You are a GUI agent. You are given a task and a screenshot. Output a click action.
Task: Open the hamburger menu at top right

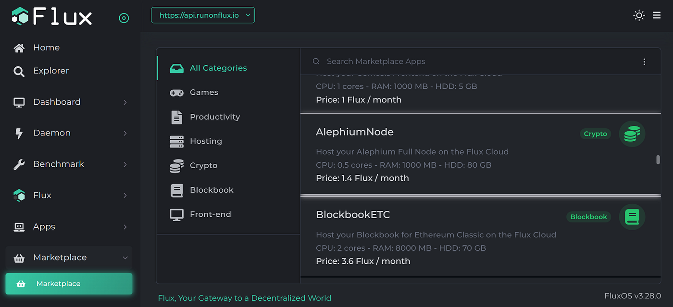click(x=657, y=15)
